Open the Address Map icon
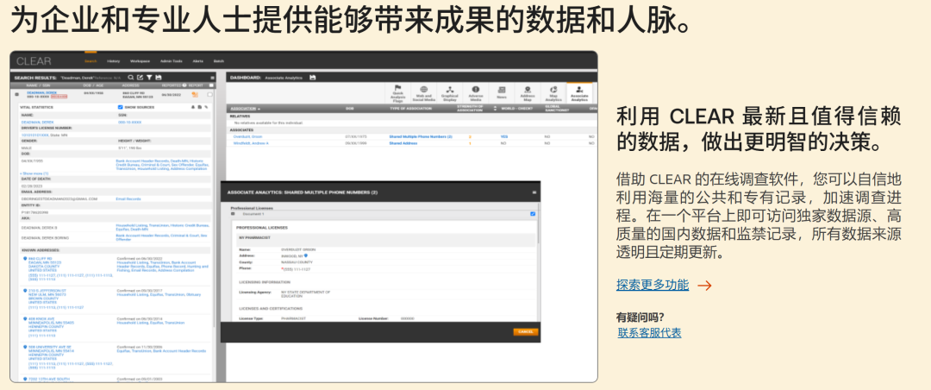The height and width of the screenshot is (390, 931). 528,93
